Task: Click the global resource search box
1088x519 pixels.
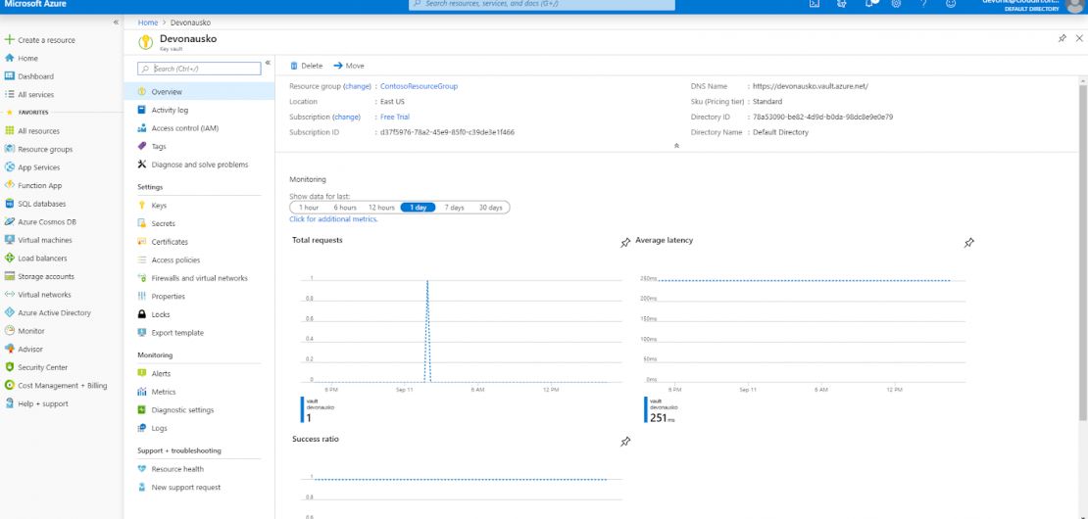Action: 541,4
